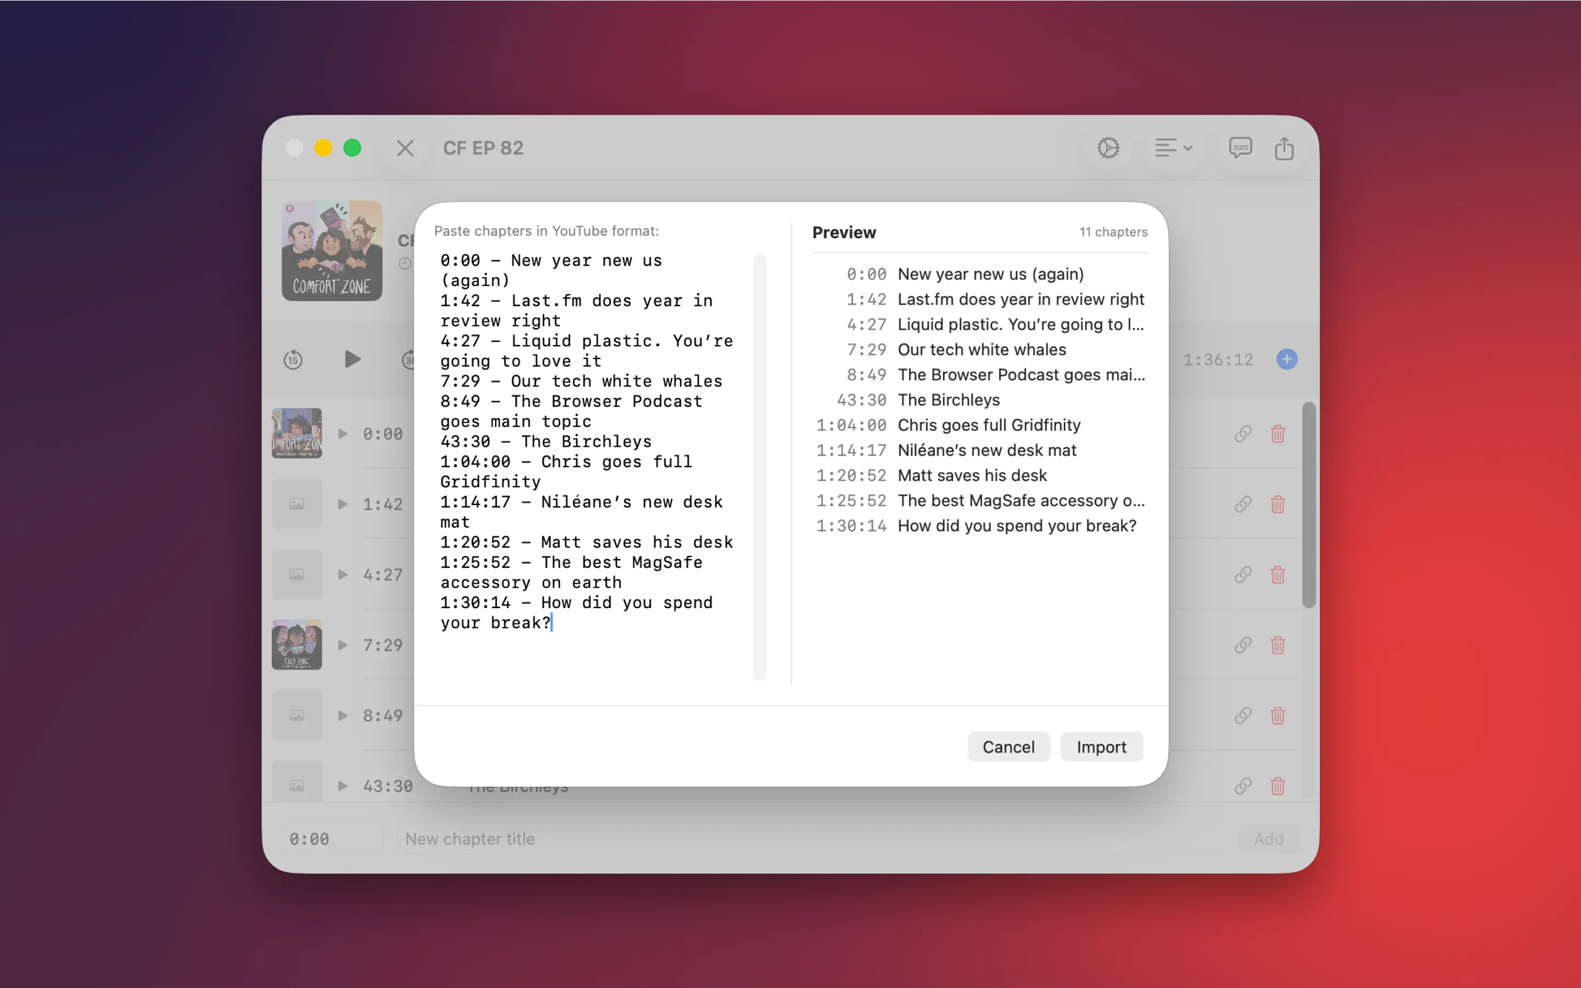The width and height of the screenshot is (1581, 988).
Task: Cancel the chapter import dialog
Action: point(1007,746)
